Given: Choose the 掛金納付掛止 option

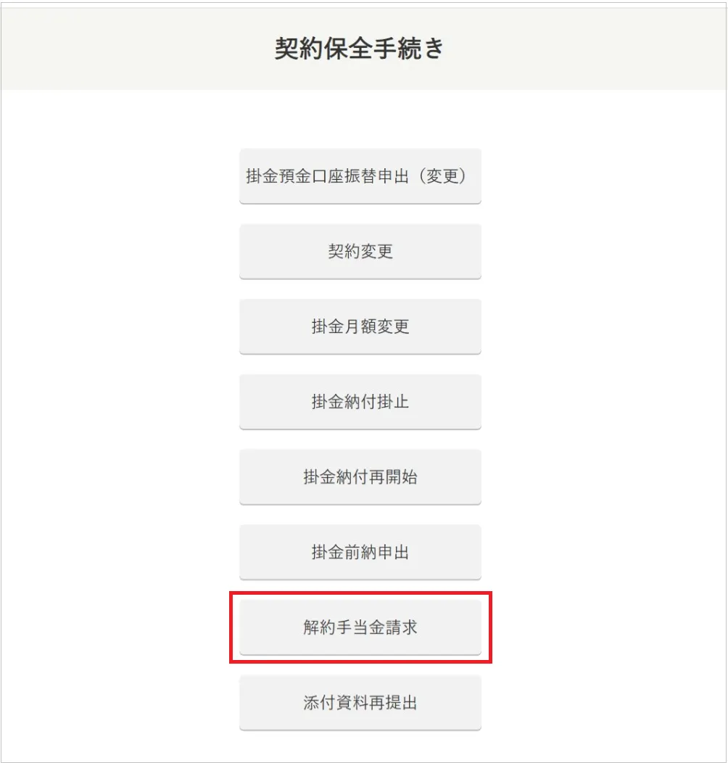Looking at the screenshot, I should (360, 402).
